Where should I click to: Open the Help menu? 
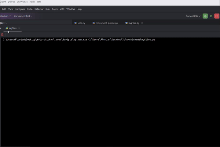click(x=79, y=9)
